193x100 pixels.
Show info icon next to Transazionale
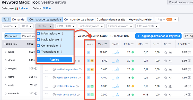pyautogui.click(x=61, y=52)
